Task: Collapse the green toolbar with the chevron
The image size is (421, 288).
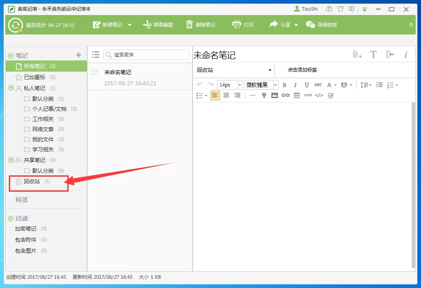Action: point(411,25)
